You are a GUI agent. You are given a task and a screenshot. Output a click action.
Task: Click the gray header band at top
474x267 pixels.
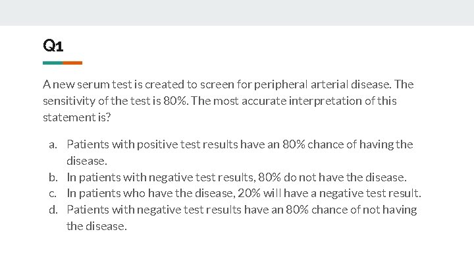tap(237, 13)
